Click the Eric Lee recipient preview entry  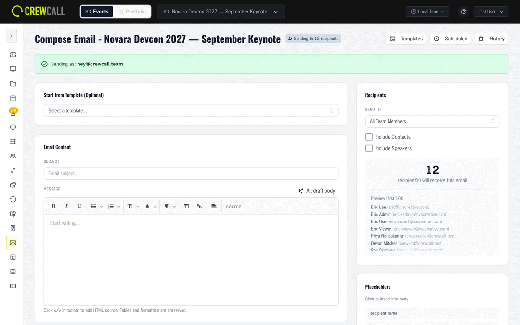click(x=400, y=207)
